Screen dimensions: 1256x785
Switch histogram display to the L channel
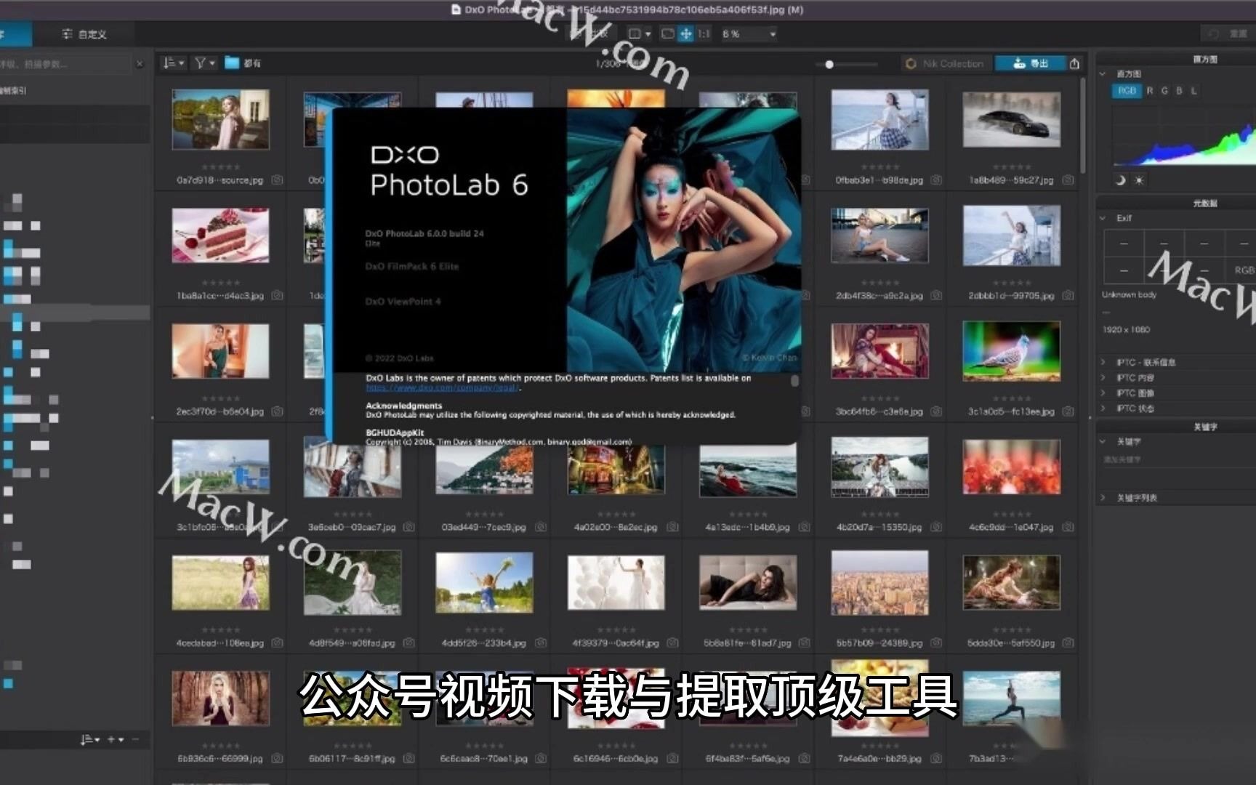1194,90
